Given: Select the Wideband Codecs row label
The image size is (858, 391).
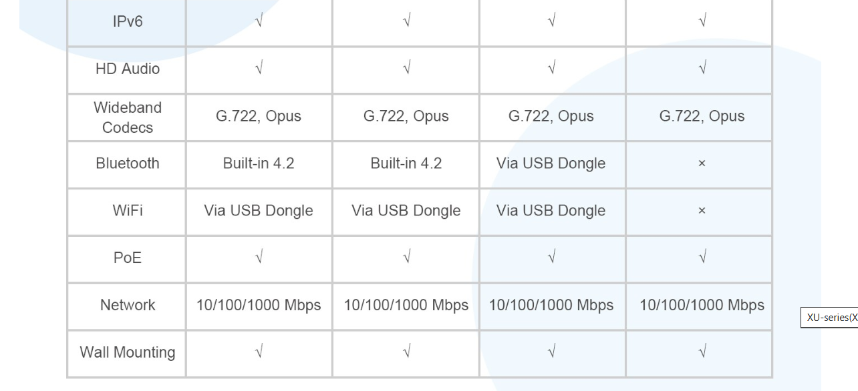Looking at the screenshot, I should (x=127, y=117).
